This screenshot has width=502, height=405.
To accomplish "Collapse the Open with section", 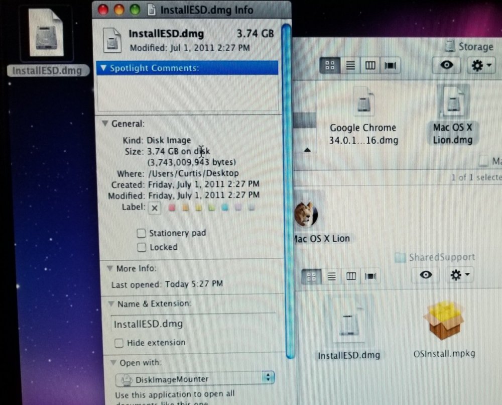I will tap(113, 363).
